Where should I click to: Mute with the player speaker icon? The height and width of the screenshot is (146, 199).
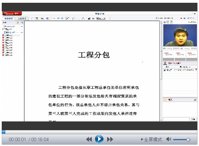coord(169,139)
